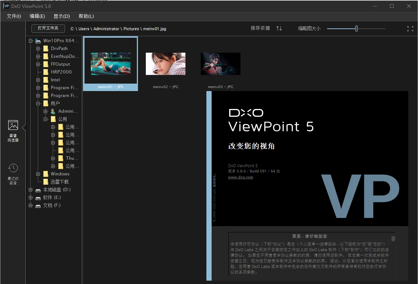
Task: Select the meinv02 thumbnail
Action: (x=165, y=64)
